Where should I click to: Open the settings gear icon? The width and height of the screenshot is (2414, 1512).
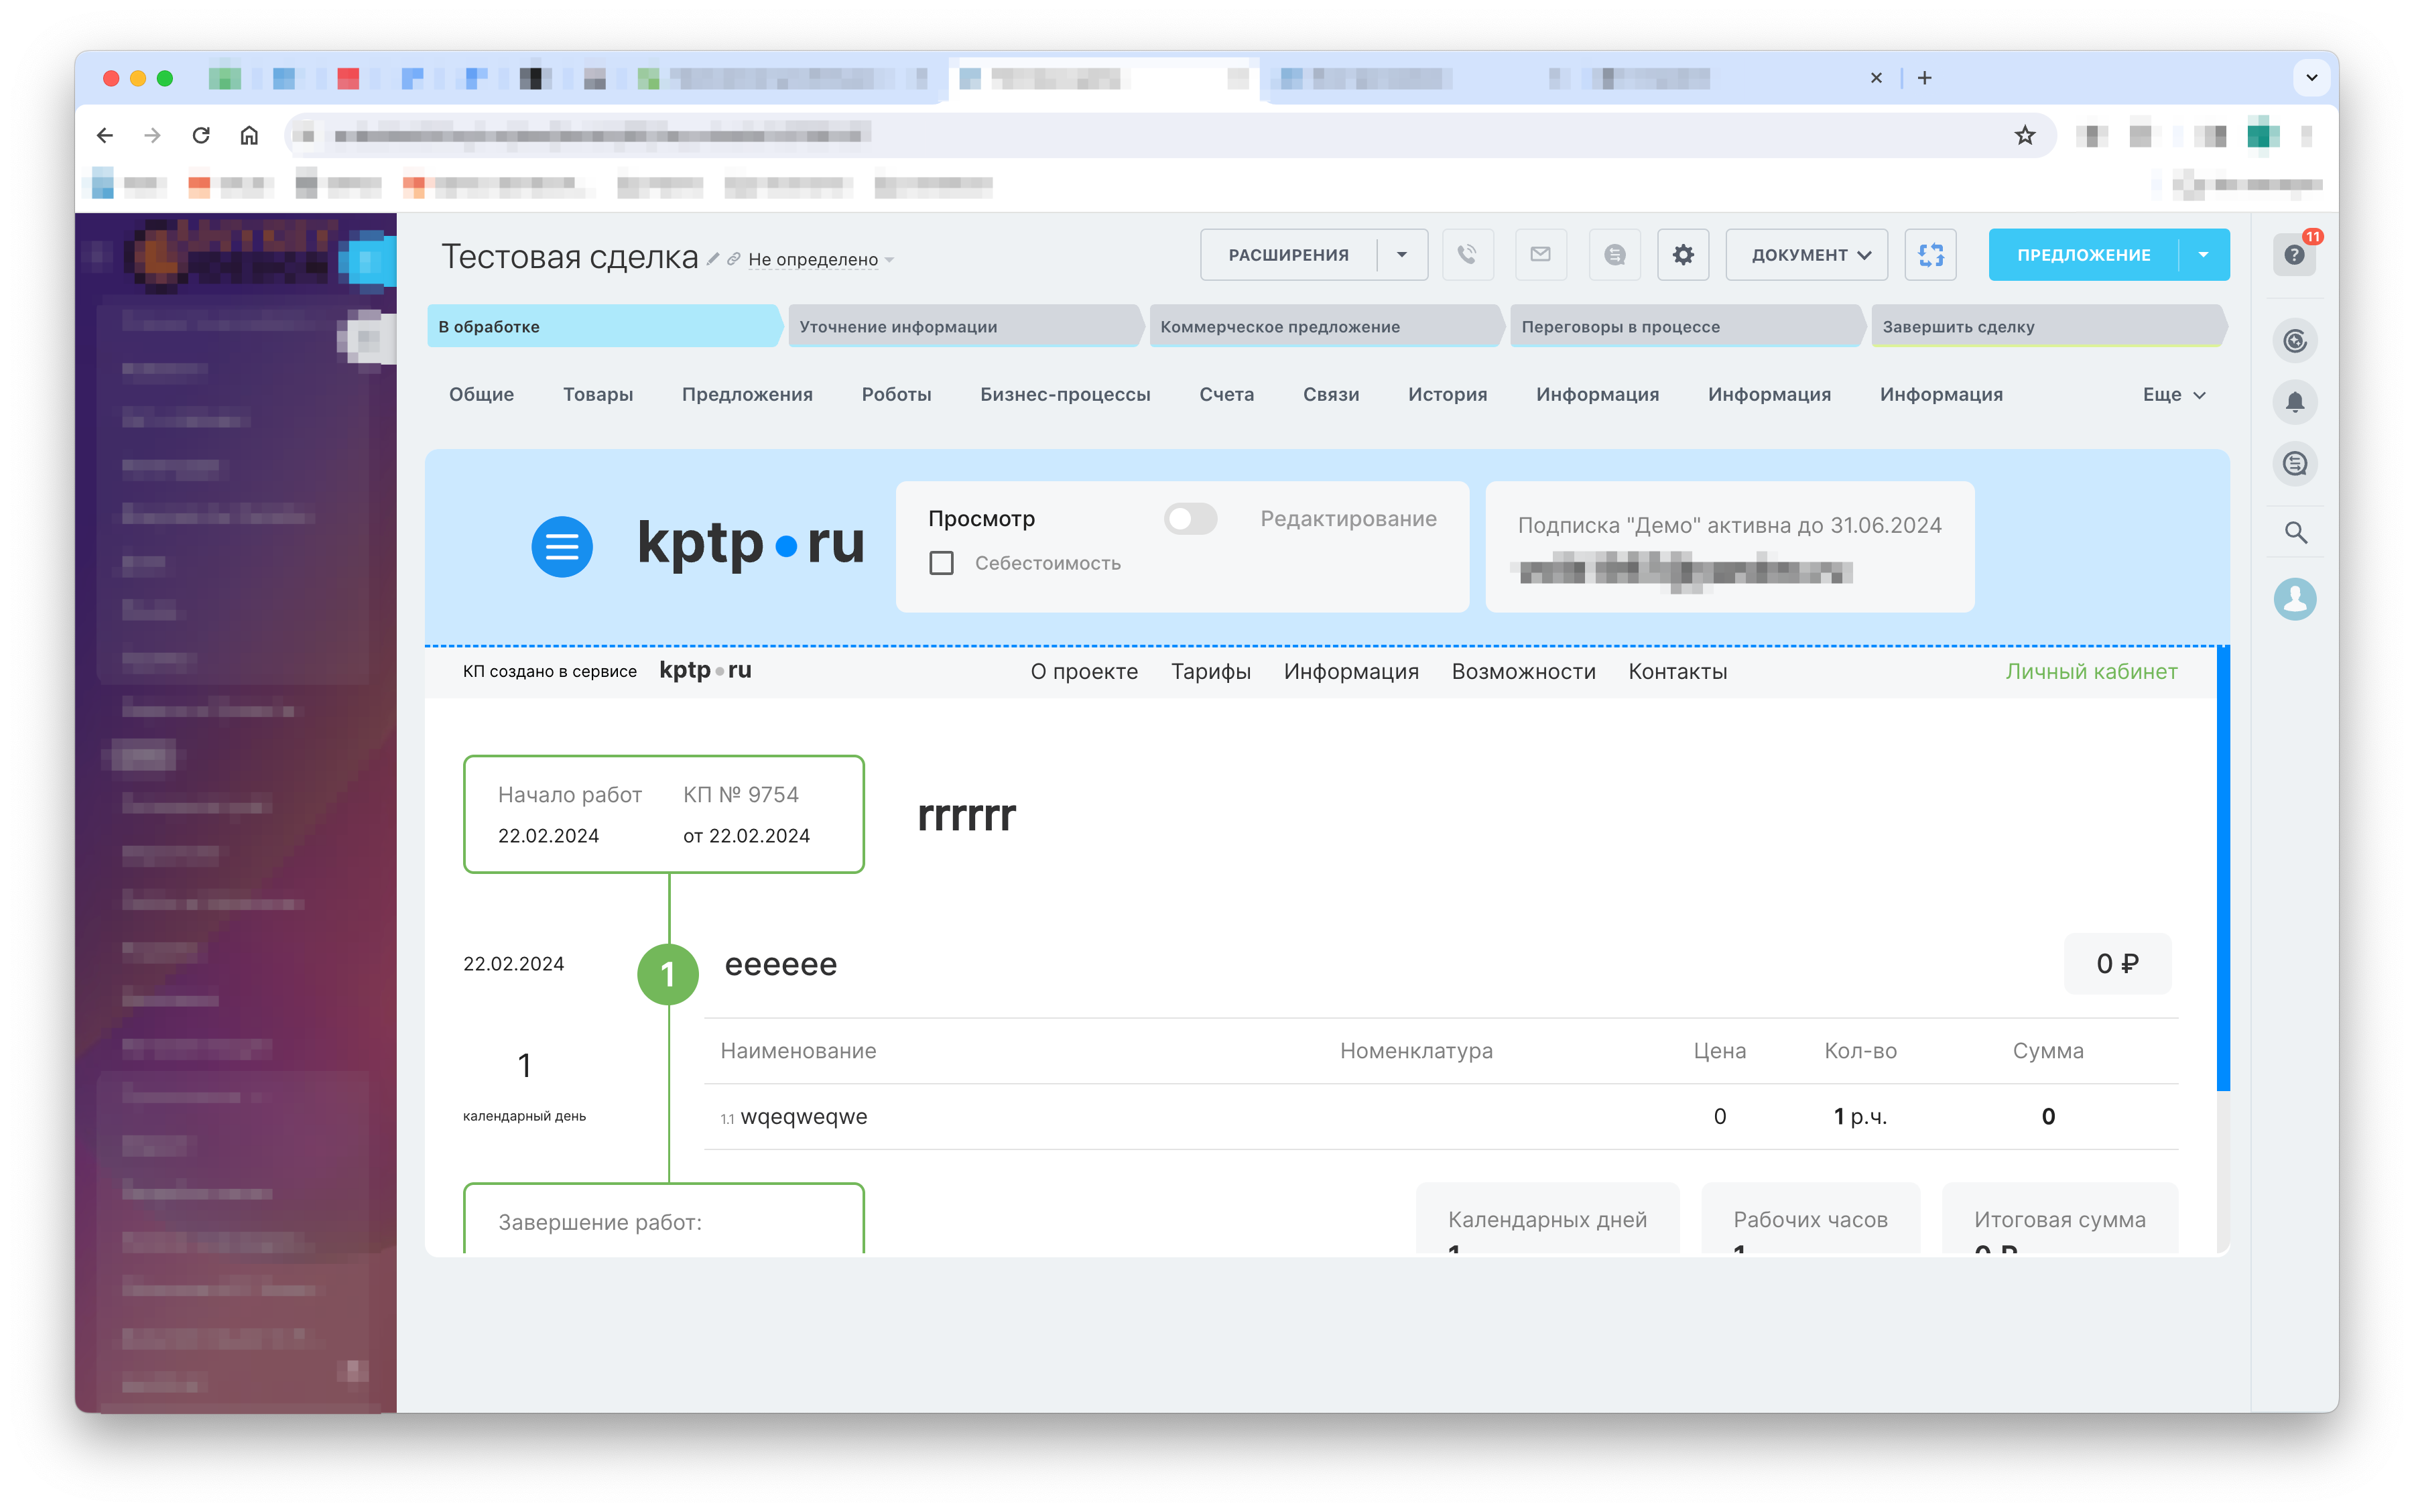tap(1683, 254)
